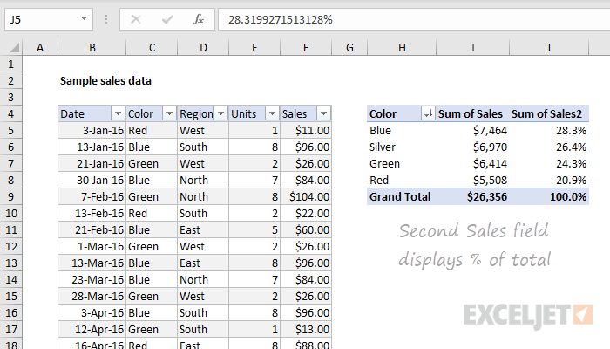Screen dimensions: 610x349
Task: Open the Date column filter dropdown
Action: (x=117, y=113)
